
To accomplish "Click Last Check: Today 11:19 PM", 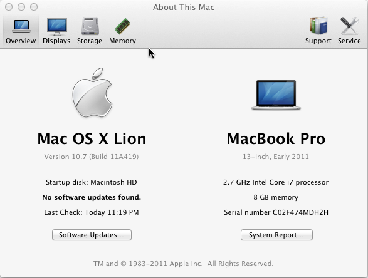I will click(92, 212).
